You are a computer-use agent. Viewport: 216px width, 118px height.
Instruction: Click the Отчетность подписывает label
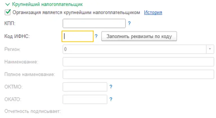pyautogui.click(x=32, y=112)
